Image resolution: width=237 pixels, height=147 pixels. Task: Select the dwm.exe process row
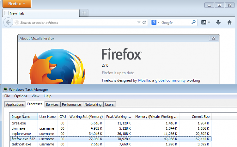point(111,128)
